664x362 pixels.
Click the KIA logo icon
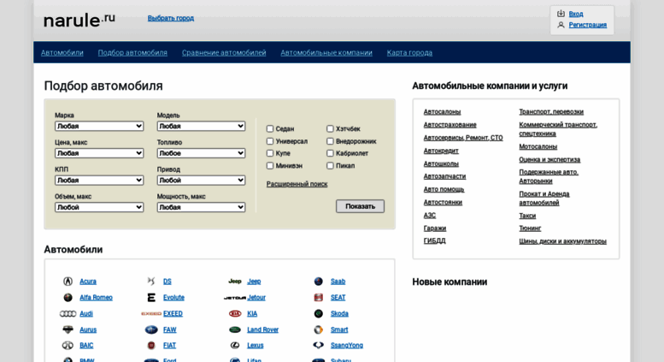(x=235, y=314)
